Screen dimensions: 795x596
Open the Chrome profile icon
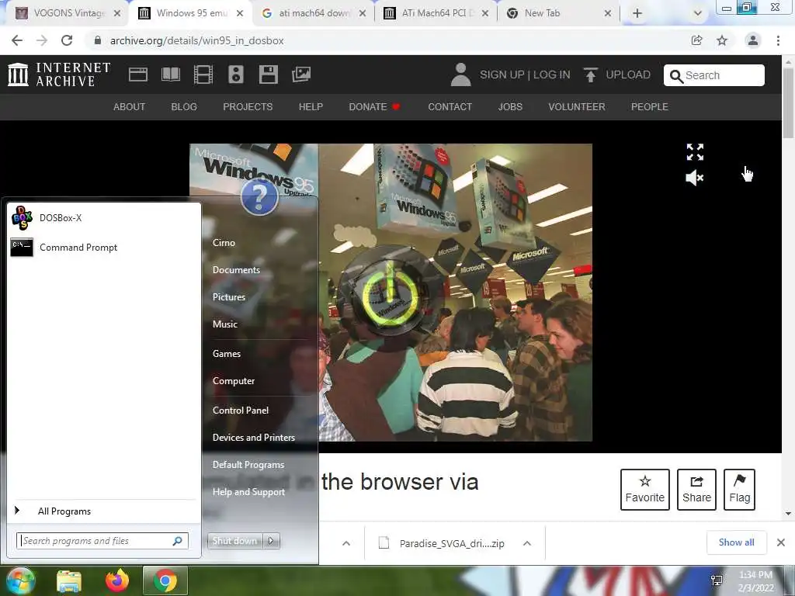[x=753, y=40]
